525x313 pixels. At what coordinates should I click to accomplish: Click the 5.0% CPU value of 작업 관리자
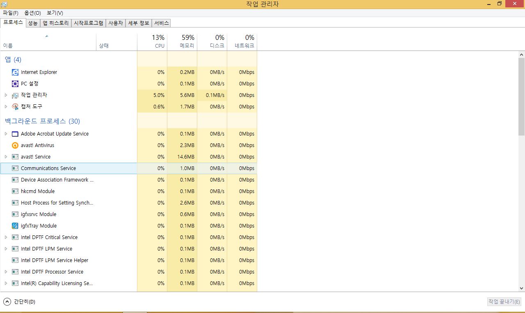pyautogui.click(x=159, y=95)
